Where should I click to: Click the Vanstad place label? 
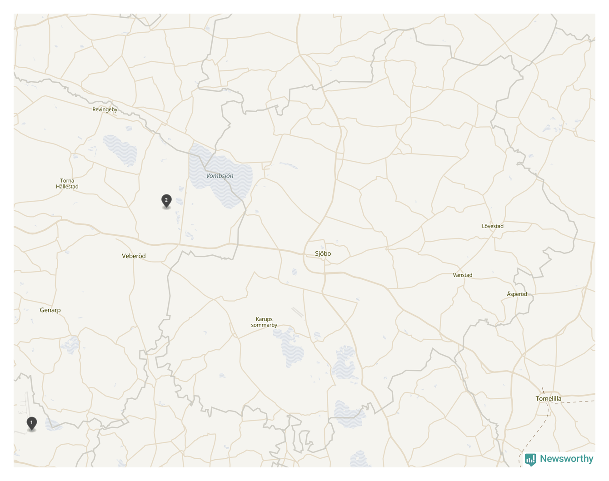coord(463,275)
